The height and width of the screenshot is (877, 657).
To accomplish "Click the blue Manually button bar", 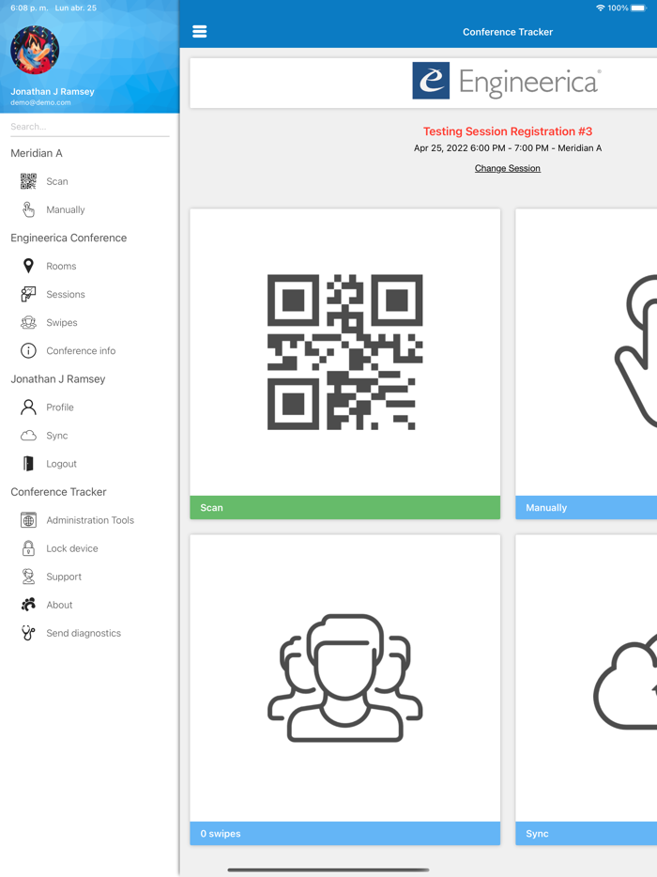I will [586, 507].
